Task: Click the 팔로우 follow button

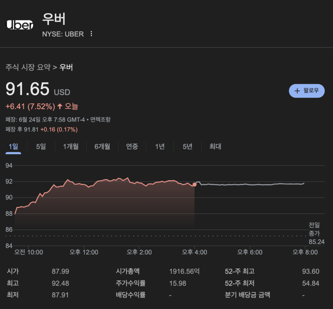Action: 307,91
